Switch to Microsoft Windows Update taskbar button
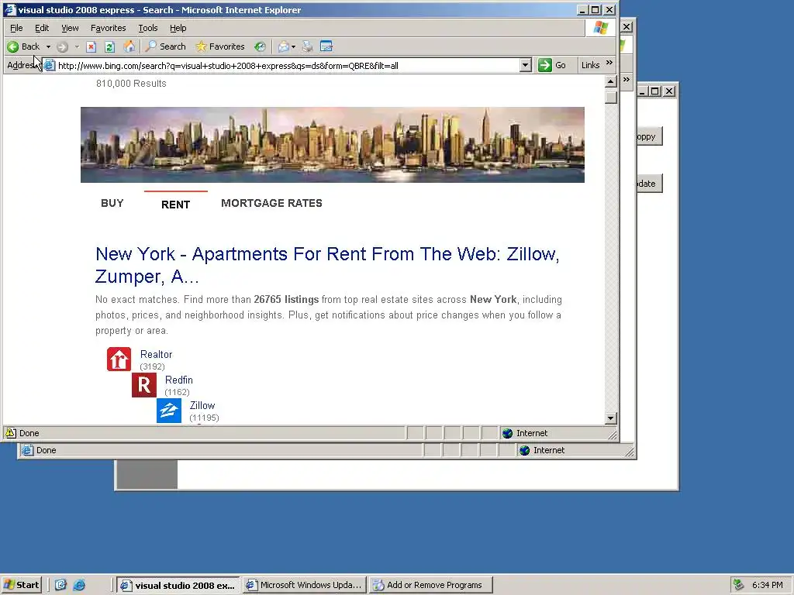The image size is (794, 595). pos(304,585)
